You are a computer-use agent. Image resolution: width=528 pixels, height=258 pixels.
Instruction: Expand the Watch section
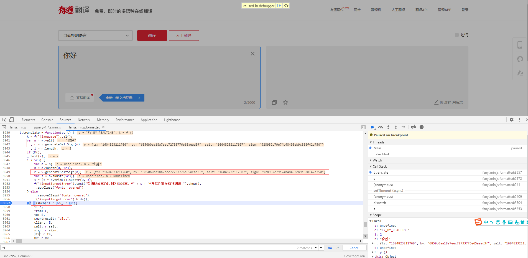(371, 160)
